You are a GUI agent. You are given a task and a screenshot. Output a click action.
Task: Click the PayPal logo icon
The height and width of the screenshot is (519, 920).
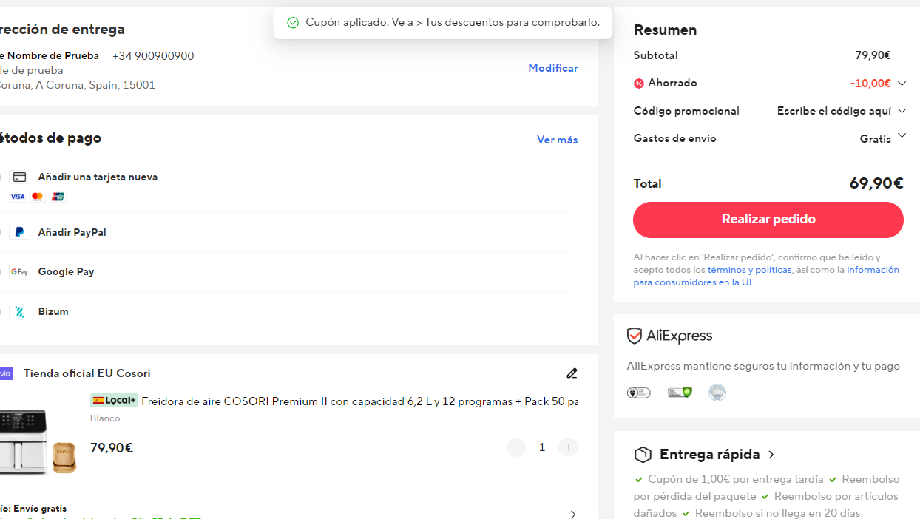pos(20,232)
